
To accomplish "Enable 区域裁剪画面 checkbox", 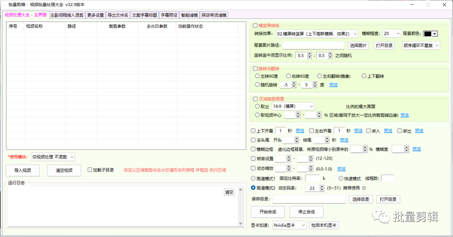I will pos(255,99).
